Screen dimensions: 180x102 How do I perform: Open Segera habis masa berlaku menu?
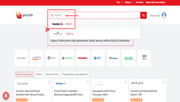click(155, 2)
